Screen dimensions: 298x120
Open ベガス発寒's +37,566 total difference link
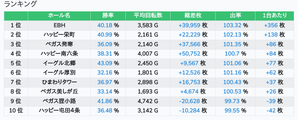coord(189,44)
